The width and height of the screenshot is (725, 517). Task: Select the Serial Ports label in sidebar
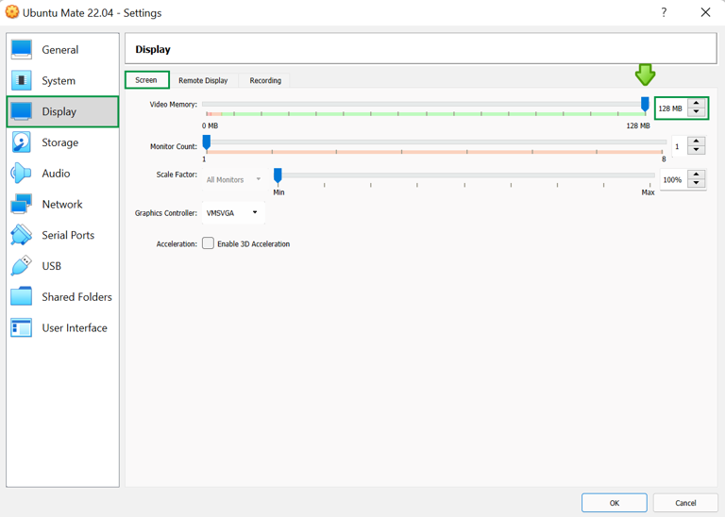[x=68, y=235]
